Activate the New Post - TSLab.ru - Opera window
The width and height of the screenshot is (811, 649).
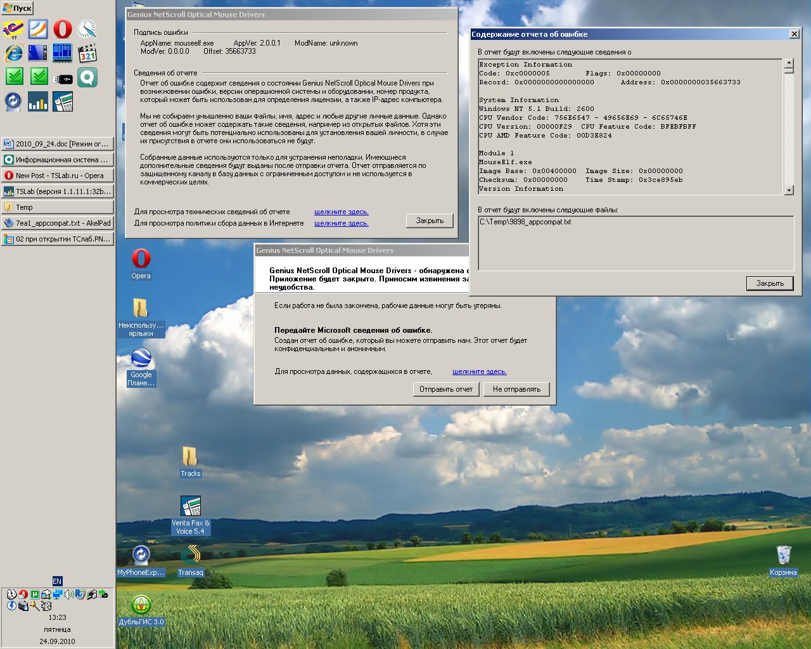58,176
